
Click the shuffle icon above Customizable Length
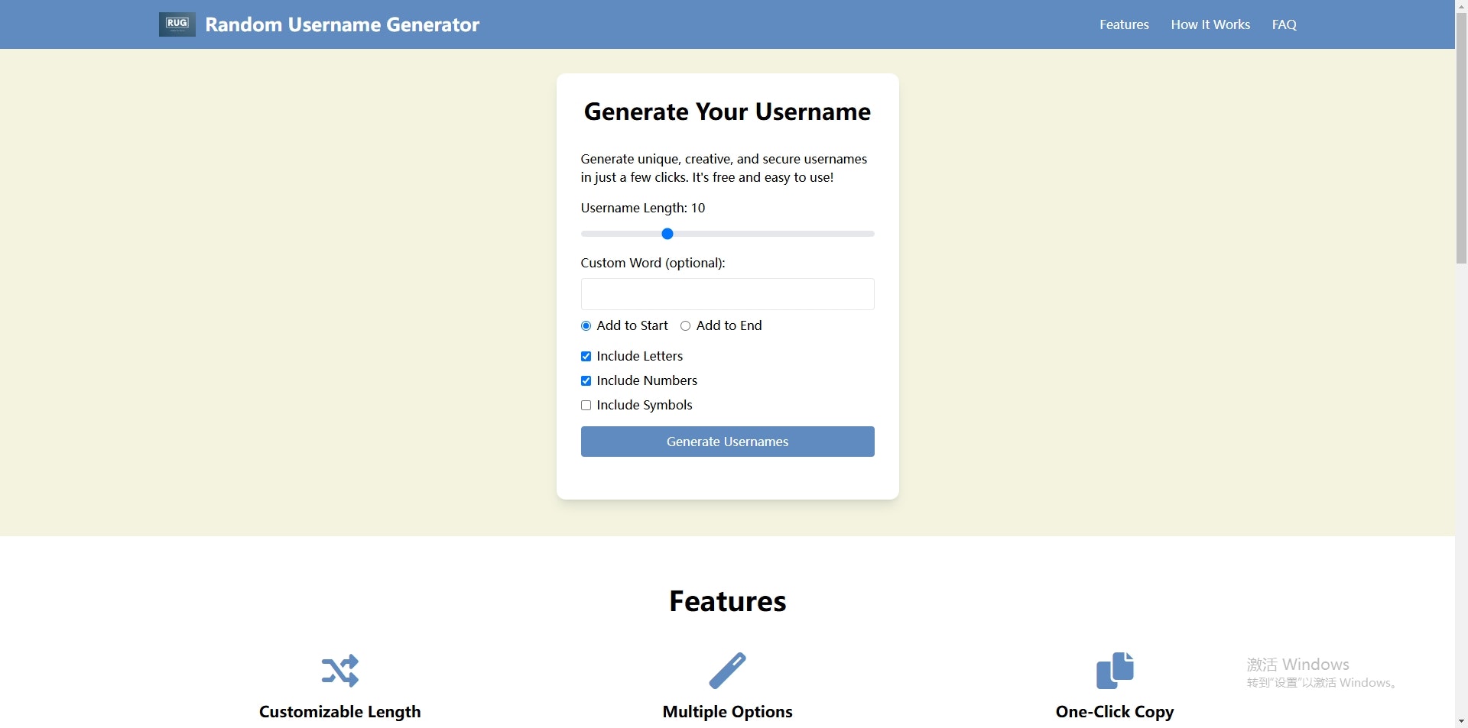pyautogui.click(x=340, y=671)
